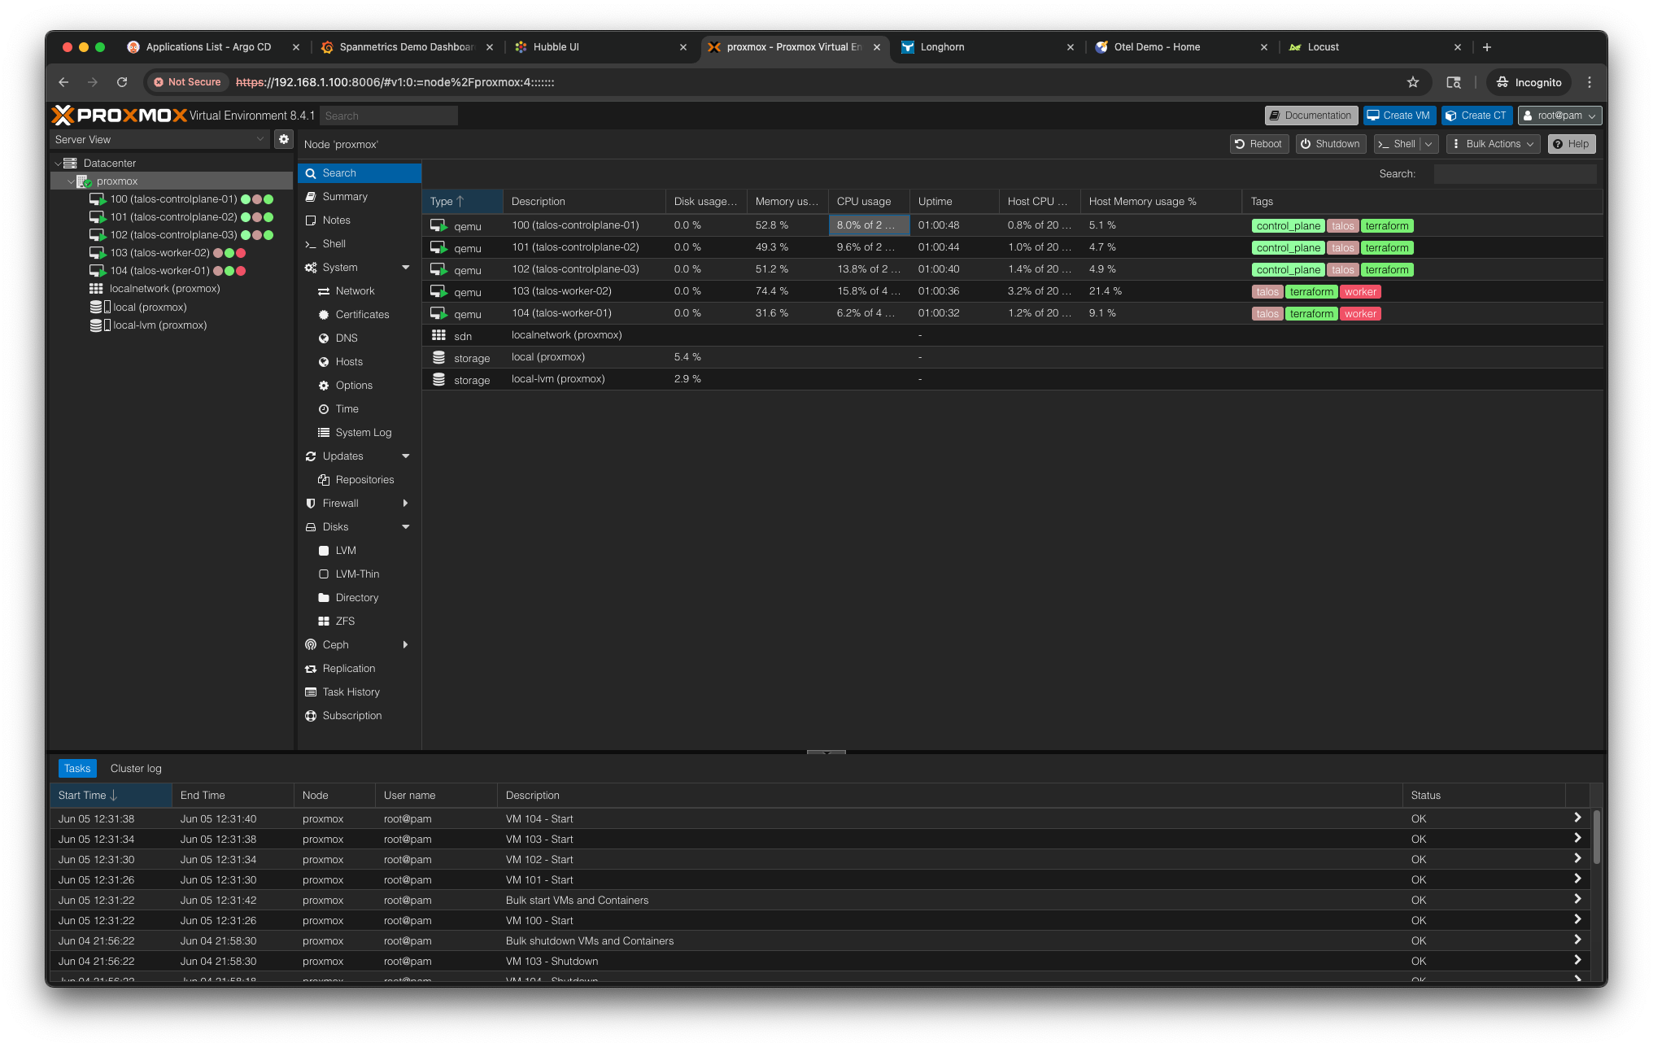This screenshot has height=1047, width=1653.
Task: Collapse the System submenu arrow
Action: coord(406,268)
